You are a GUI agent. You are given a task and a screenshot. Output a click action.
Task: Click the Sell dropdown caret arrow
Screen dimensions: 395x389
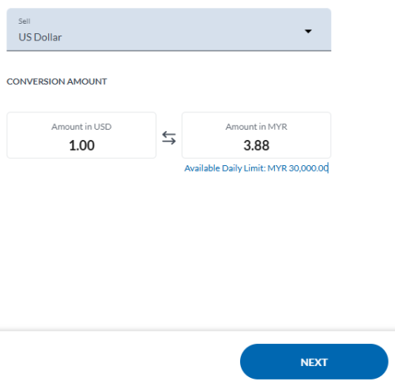coord(308,32)
